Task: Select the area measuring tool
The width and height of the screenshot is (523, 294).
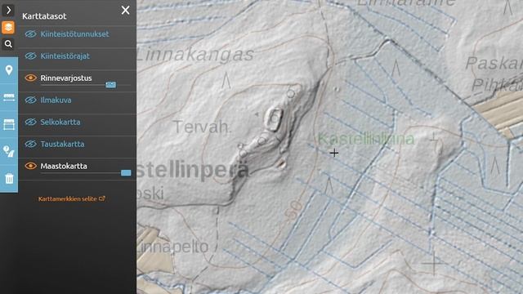Action: pyautogui.click(x=9, y=124)
